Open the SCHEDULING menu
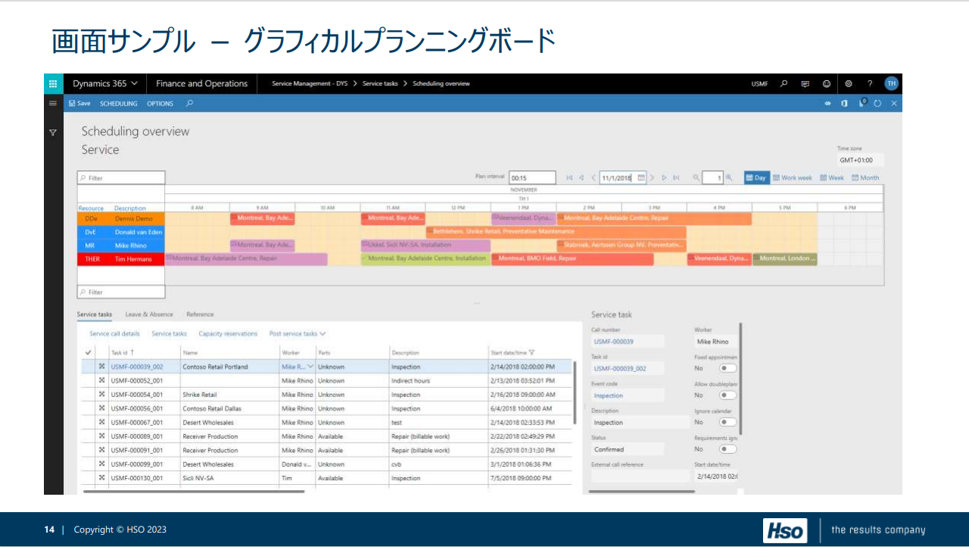 (x=119, y=104)
